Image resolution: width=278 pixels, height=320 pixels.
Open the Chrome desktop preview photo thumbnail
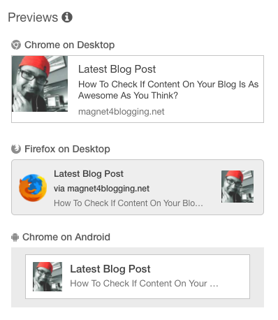pos(40,84)
